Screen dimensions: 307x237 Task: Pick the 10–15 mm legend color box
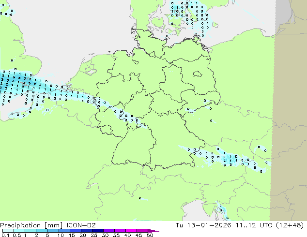(x=64, y=231)
